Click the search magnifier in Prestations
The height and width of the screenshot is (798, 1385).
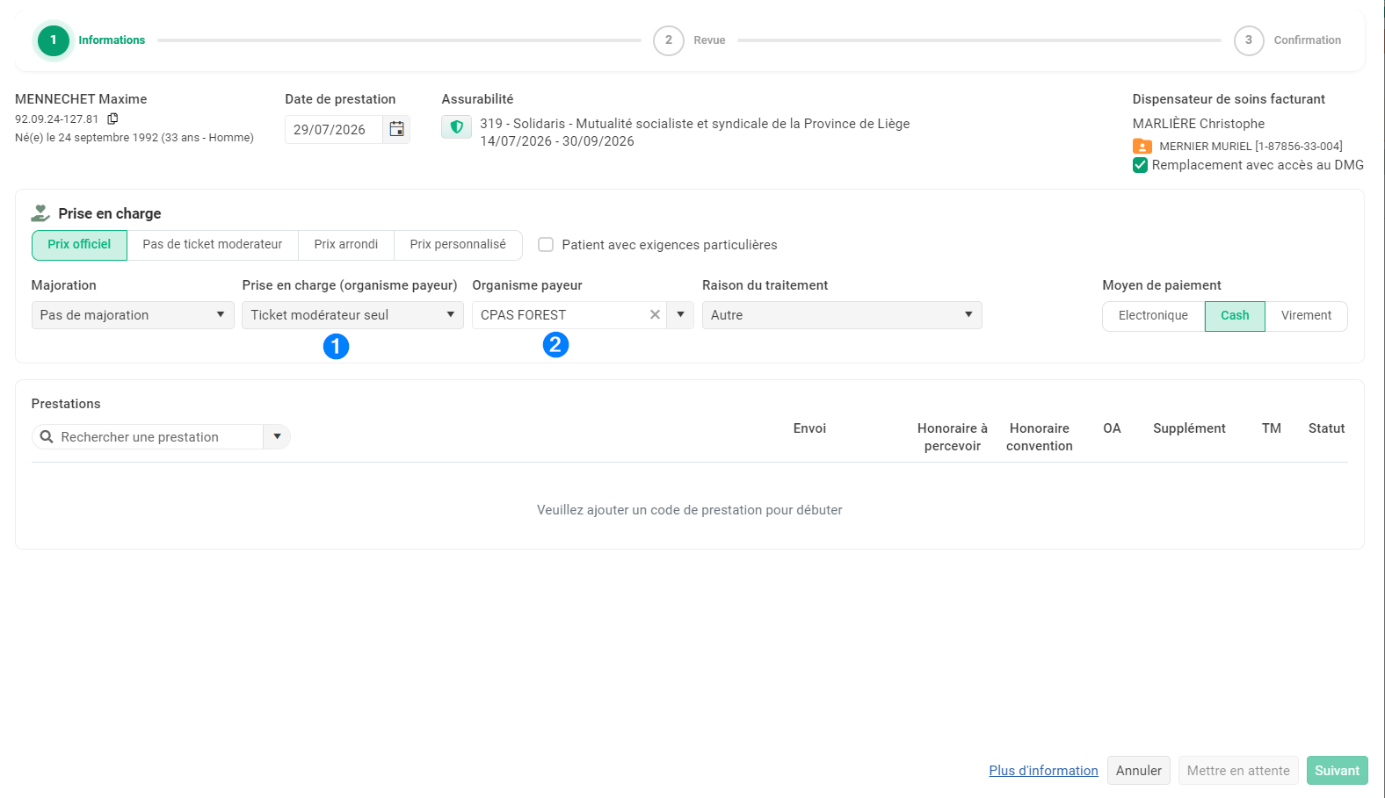click(47, 436)
